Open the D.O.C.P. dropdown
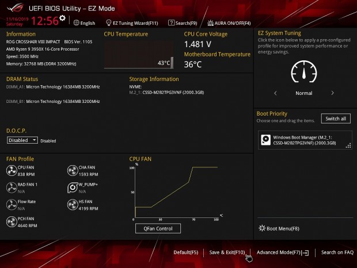Image resolution: width=357 pixels, height=268 pixels. [22, 140]
